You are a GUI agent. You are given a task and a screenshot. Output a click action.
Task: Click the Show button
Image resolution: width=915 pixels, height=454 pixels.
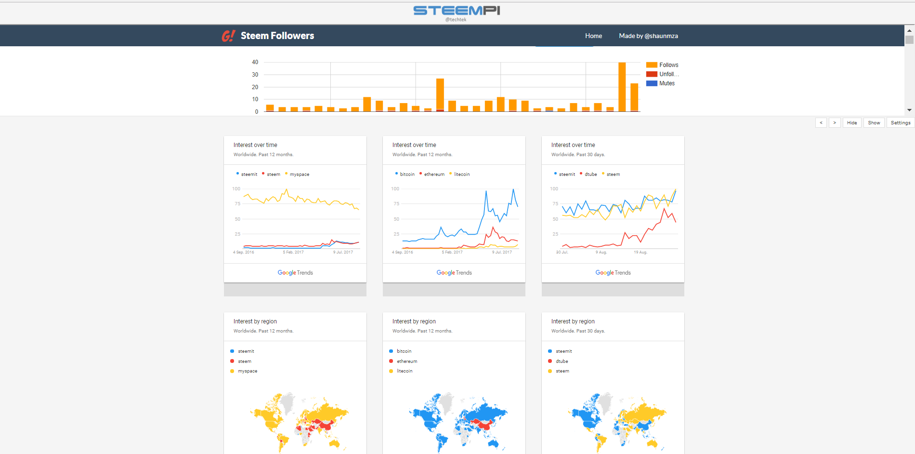(x=874, y=123)
